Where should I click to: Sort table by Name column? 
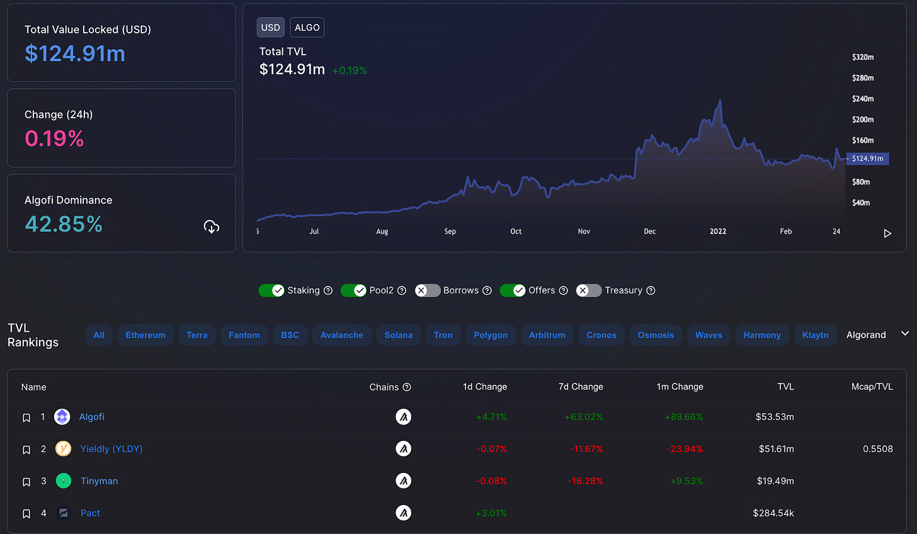tap(34, 387)
